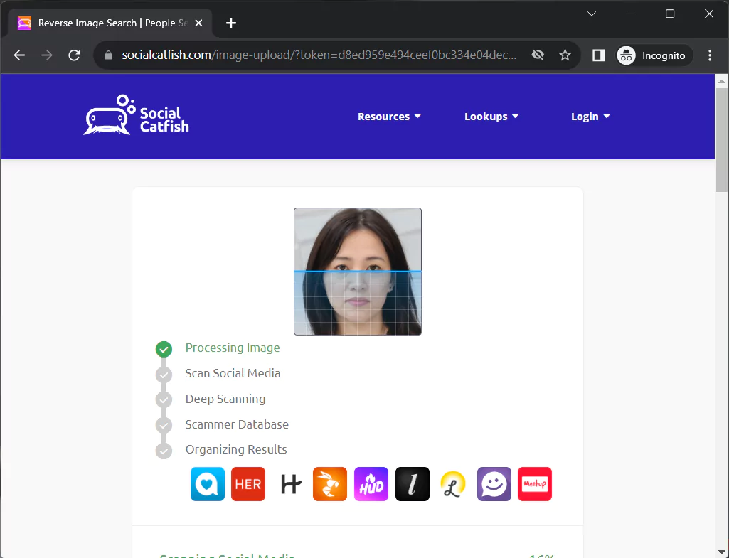729x558 pixels.
Task: Select the MeetMe smiley icon
Action: pos(494,484)
